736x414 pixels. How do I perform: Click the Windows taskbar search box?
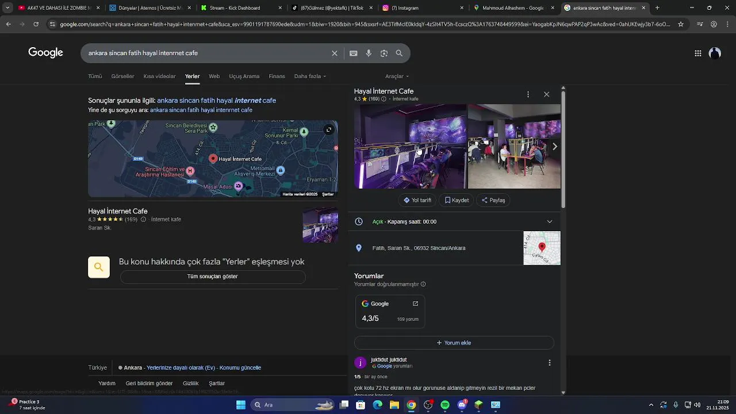tap(293, 405)
